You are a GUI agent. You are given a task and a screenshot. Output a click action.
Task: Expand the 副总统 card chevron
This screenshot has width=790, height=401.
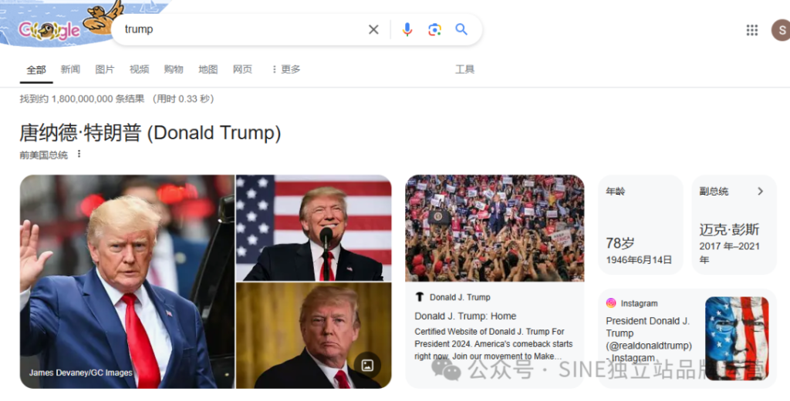pyautogui.click(x=760, y=191)
